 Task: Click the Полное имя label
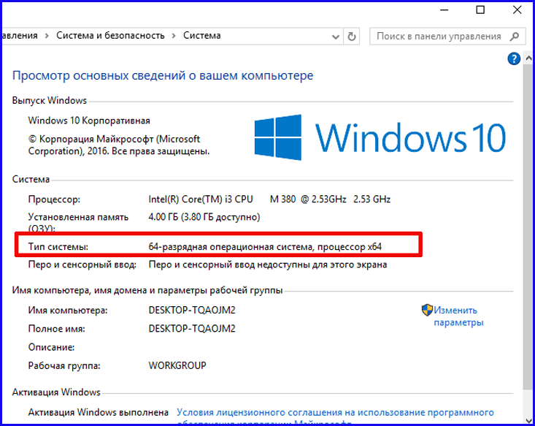click(57, 329)
